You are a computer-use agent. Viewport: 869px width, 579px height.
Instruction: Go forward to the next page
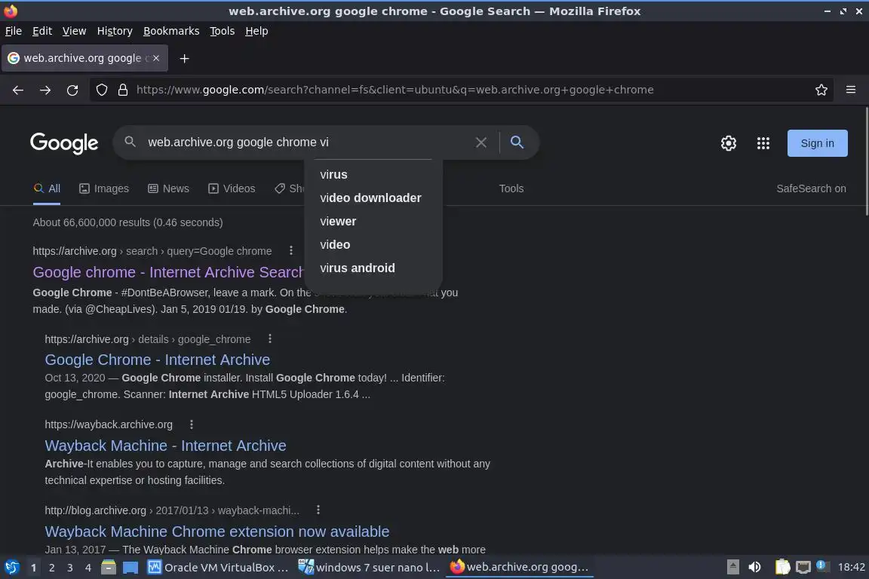point(45,90)
